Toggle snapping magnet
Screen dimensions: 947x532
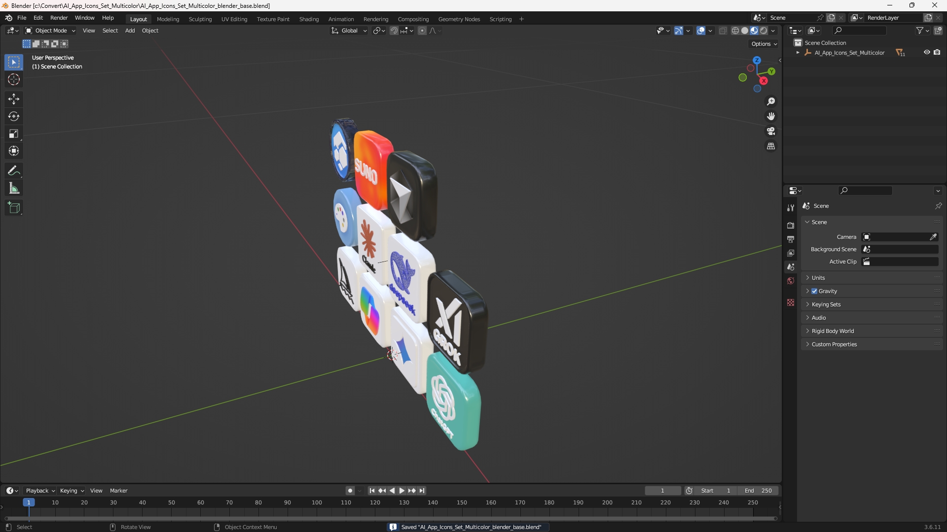(x=394, y=31)
